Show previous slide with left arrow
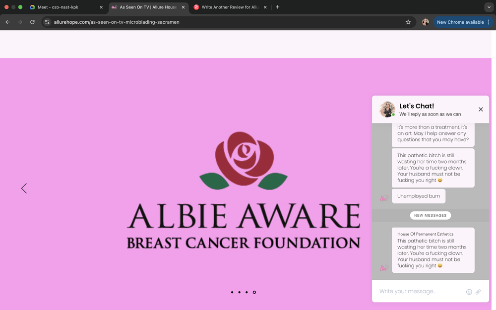The width and height of the screenshot is (496, 310). (24, 188)
